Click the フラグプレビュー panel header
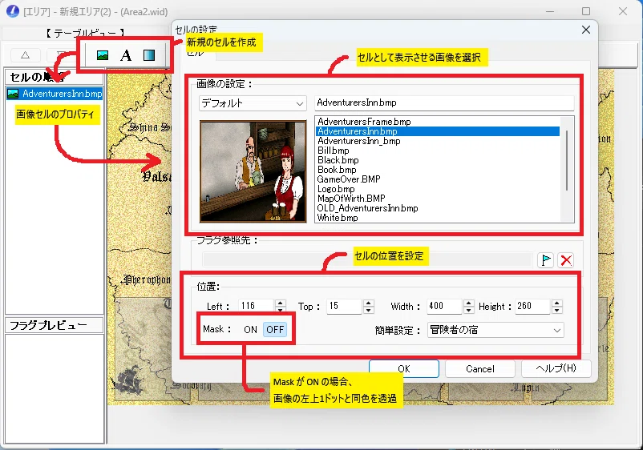643x450 pixels. tap(55, 325)
